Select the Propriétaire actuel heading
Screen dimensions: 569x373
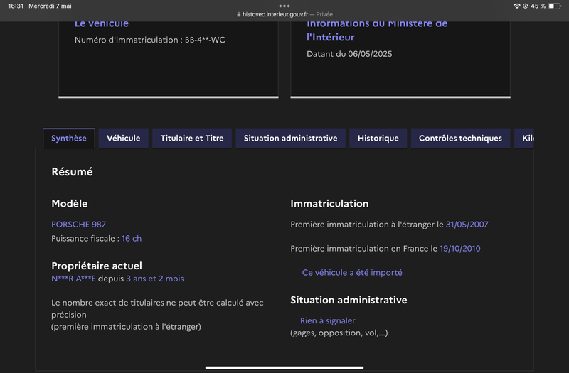click(x=97, y=266)
